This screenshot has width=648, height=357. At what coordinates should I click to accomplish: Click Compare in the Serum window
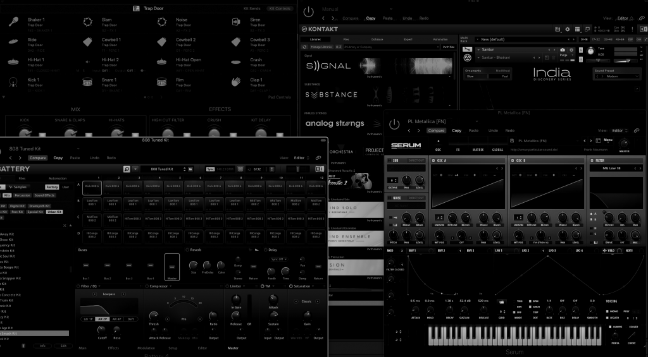tap(436, 131)
